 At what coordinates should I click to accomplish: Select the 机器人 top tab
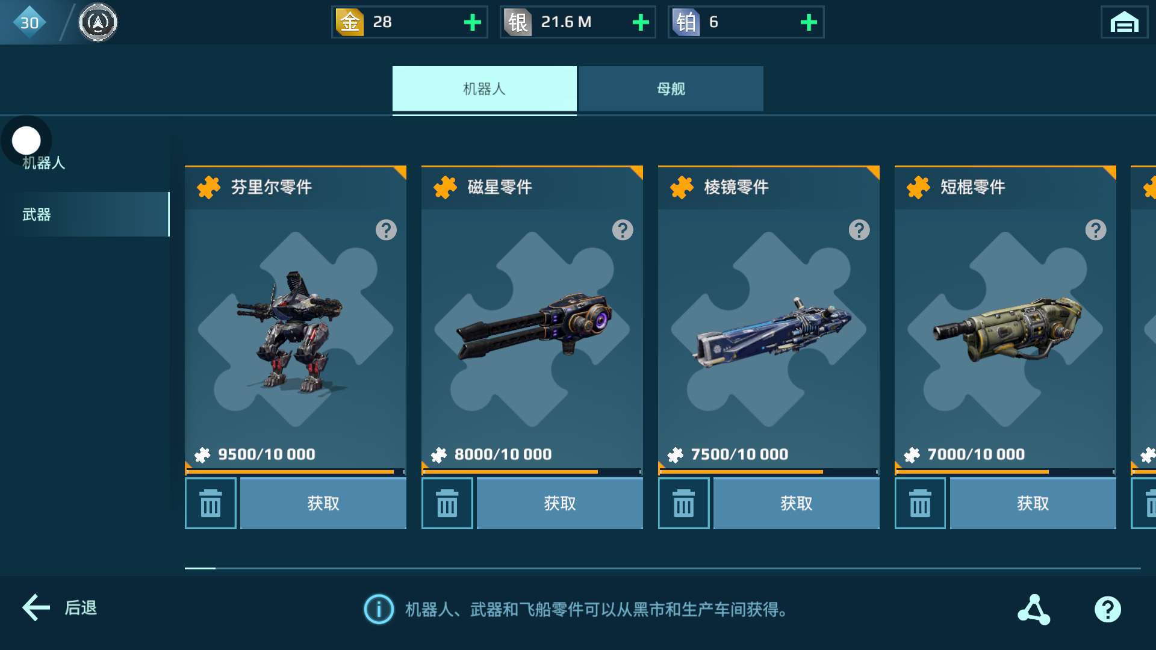[485, 88]
